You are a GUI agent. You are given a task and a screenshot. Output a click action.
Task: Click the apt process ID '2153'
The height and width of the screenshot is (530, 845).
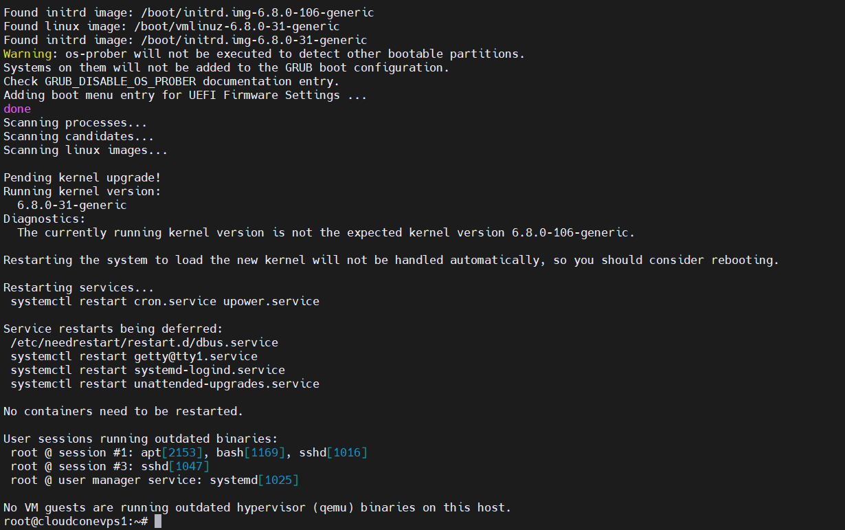coord(182,452)
